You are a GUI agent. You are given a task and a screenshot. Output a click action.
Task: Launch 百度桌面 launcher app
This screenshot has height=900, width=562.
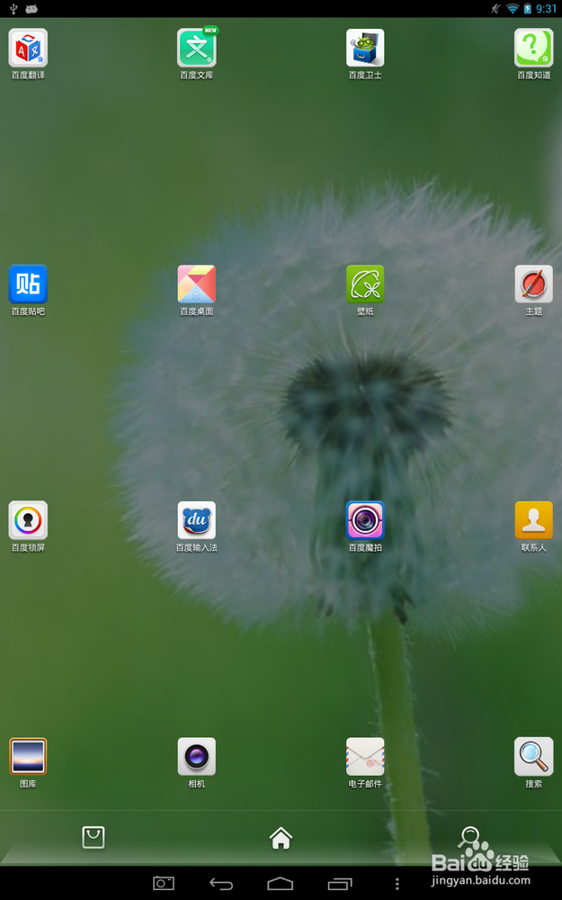[x=197, y=284]
